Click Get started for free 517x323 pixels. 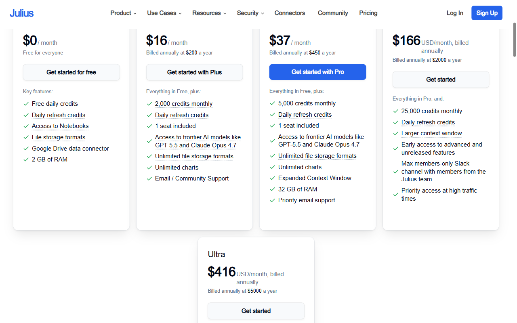[x=71, y=72]
